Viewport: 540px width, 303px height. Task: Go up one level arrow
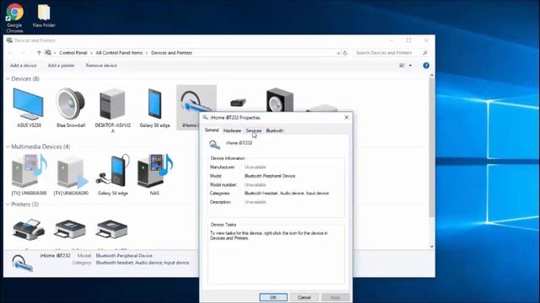click(x=39, y=53)
